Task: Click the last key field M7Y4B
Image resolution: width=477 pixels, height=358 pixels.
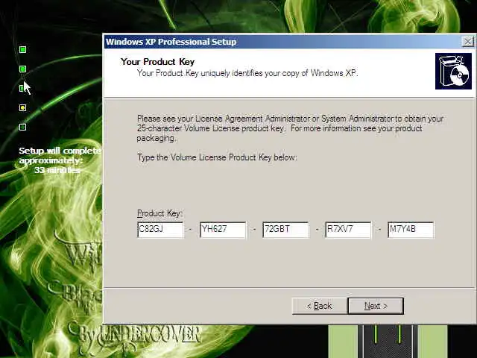Action: click(x=411, y=230)
